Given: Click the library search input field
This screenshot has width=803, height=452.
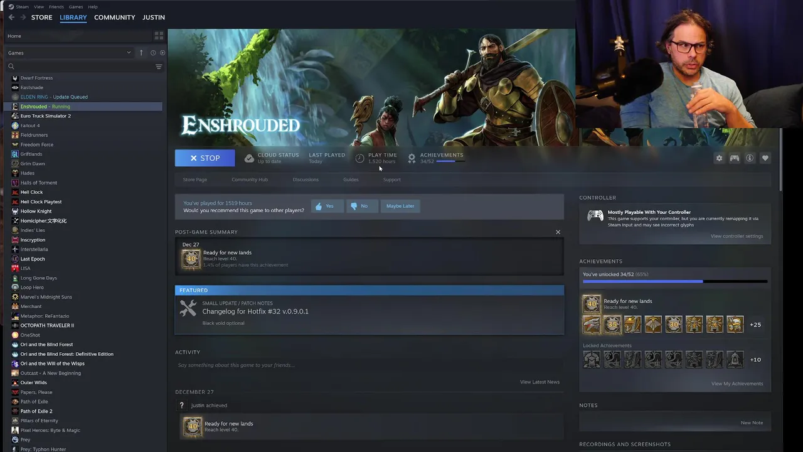Looking at the screenshot, I should (83, 67).
